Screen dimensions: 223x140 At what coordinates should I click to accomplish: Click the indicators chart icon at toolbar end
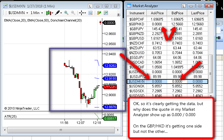(106, 13)
